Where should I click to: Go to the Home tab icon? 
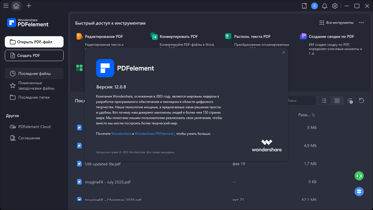tap(16, 6)
